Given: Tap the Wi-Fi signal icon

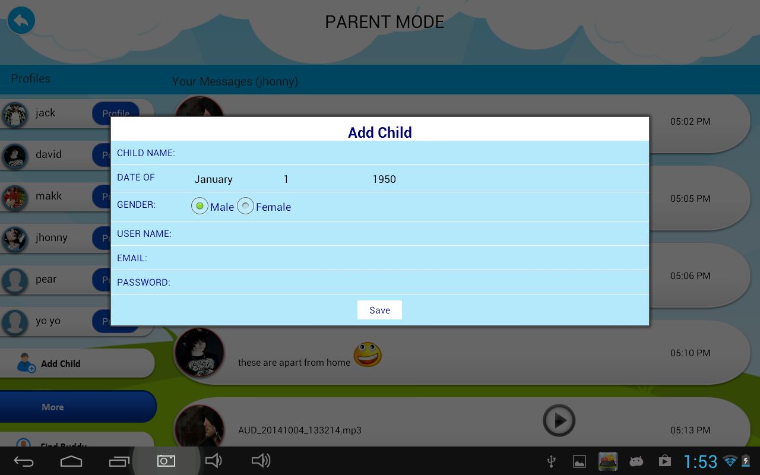Looking at the screenshot, I should [730, 461].
